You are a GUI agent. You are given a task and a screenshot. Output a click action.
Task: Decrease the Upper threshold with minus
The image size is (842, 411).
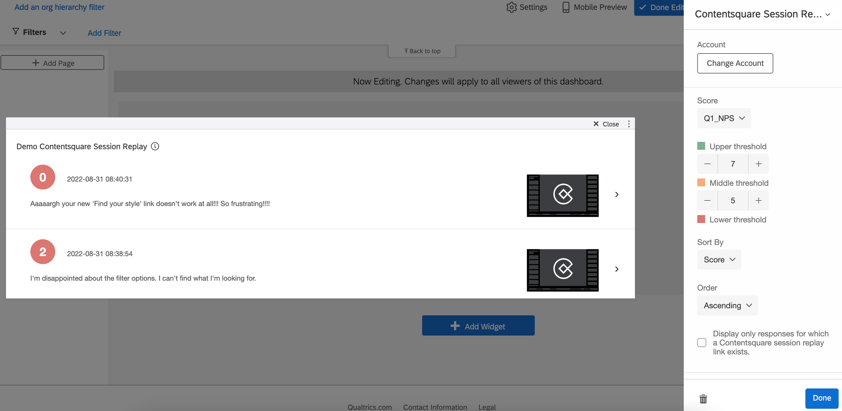707,164
